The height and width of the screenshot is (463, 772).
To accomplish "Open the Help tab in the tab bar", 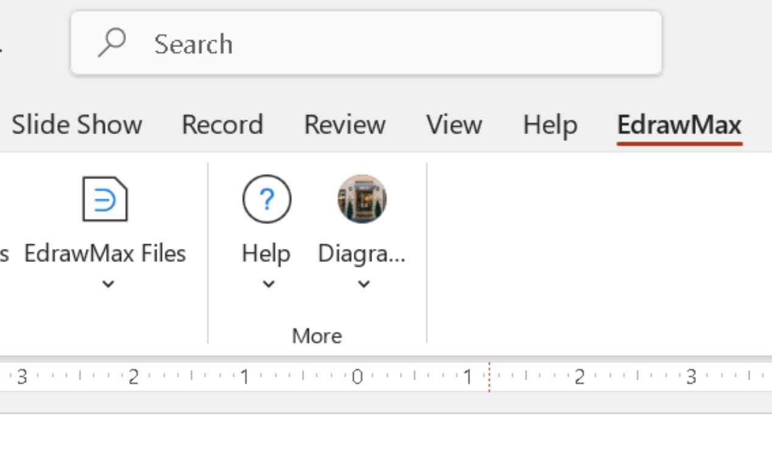I will (x=550, y=125).
